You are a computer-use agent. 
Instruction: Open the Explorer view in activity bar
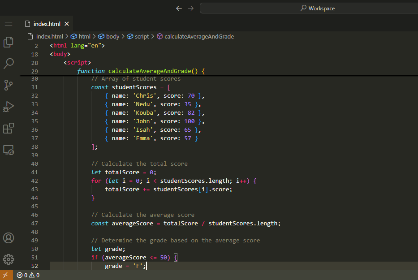[x=9, y=42]
